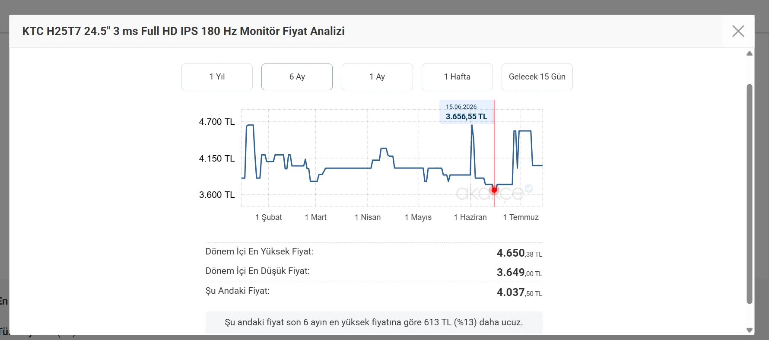Close the price analysis dialog
Viewport: 769px width, 340px height.
[x=738, y=31]
